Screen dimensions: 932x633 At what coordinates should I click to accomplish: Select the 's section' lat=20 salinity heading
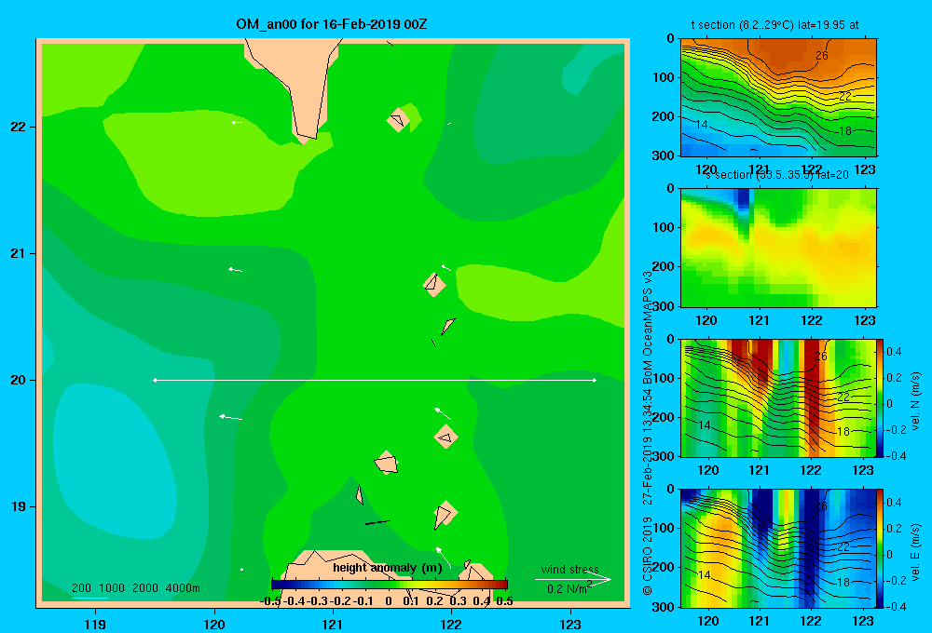pos(776,175)
